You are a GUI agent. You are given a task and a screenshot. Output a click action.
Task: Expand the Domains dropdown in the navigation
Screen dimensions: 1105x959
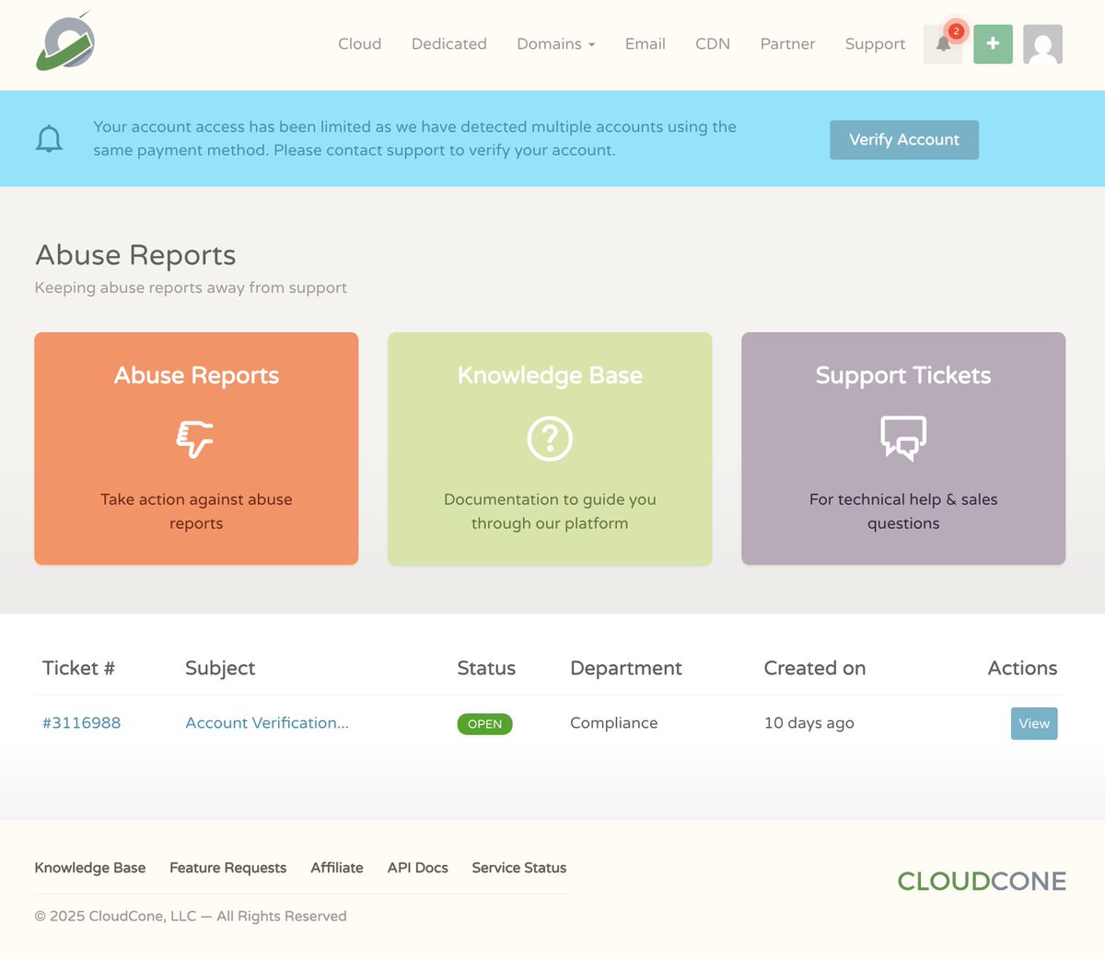coord(555,44)
